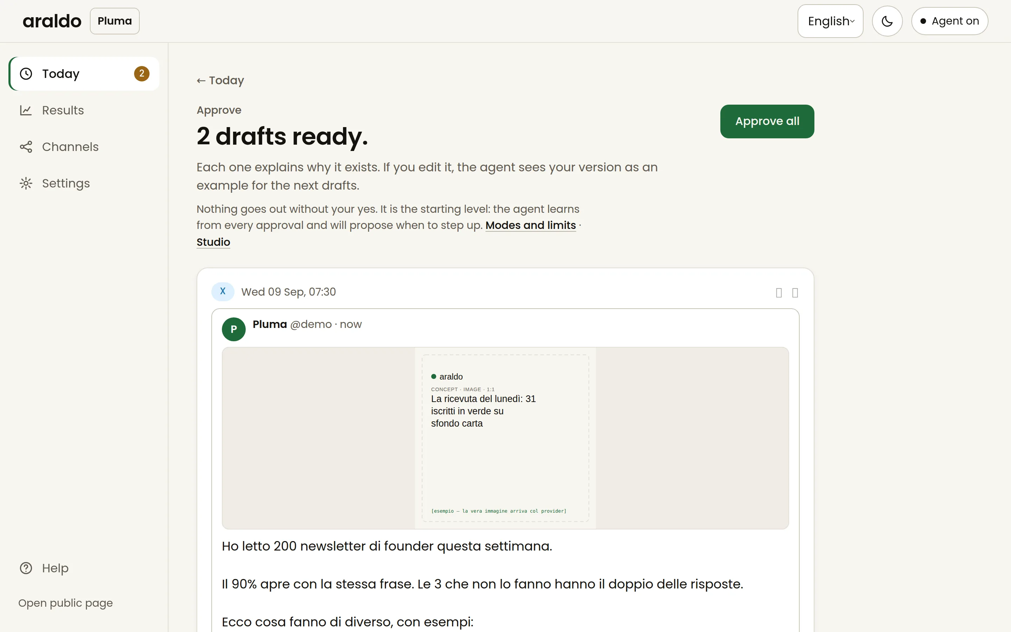Open the Modes and limits link
Viewport: 1011px width, 632px height.
pos(530,225)
